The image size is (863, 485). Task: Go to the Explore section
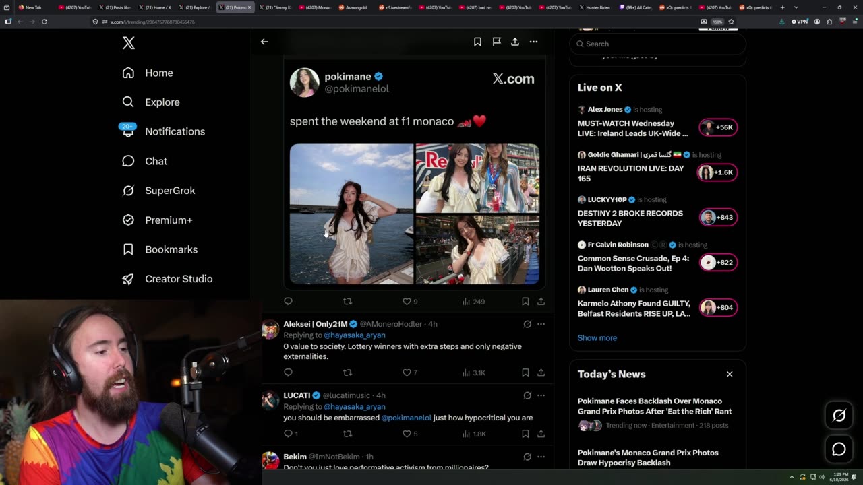click(x=151, y=102)
